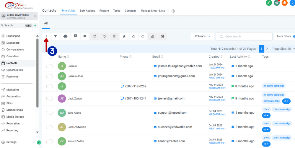
Task: Open the Columns dropdown
Action: (203, 36)
